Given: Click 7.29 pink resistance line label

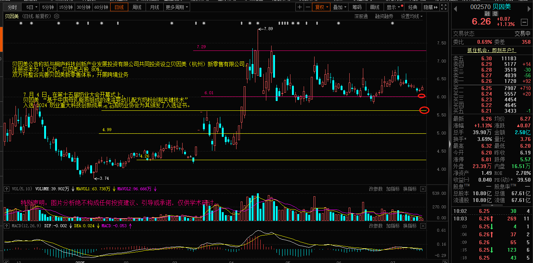Looking at the screenshot, I should point(201,47).
